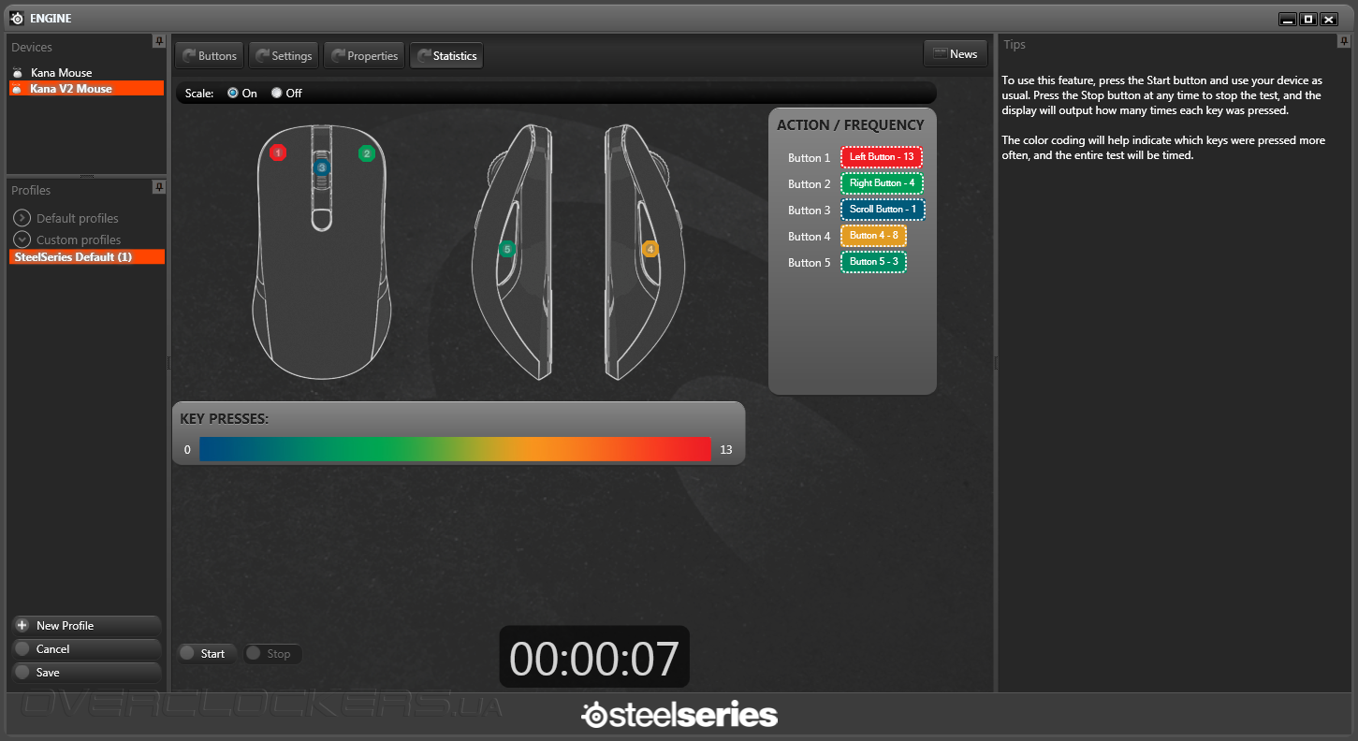The width and height of the screenshot is (1358, 741).
Task: Close the Engine window
Action: point(1329,19)
